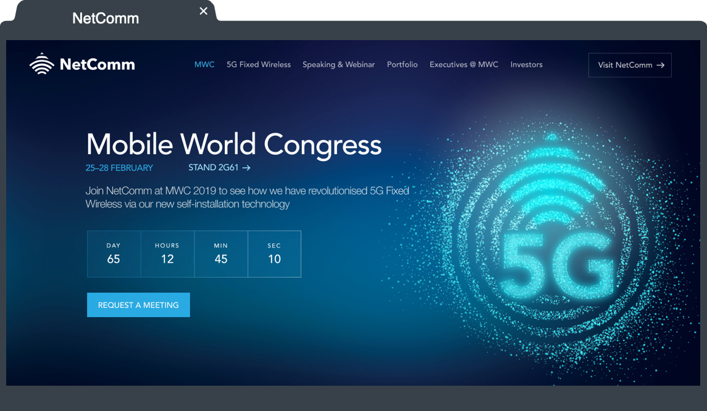The width and height of the screenshot is (707, 411).
Task: Select Investors in the navigation bar
Action: (526, 64)
